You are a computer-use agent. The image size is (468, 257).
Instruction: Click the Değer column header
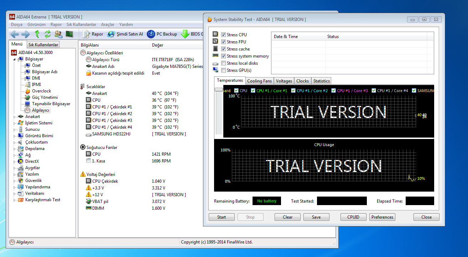click(x=158, y=45)
